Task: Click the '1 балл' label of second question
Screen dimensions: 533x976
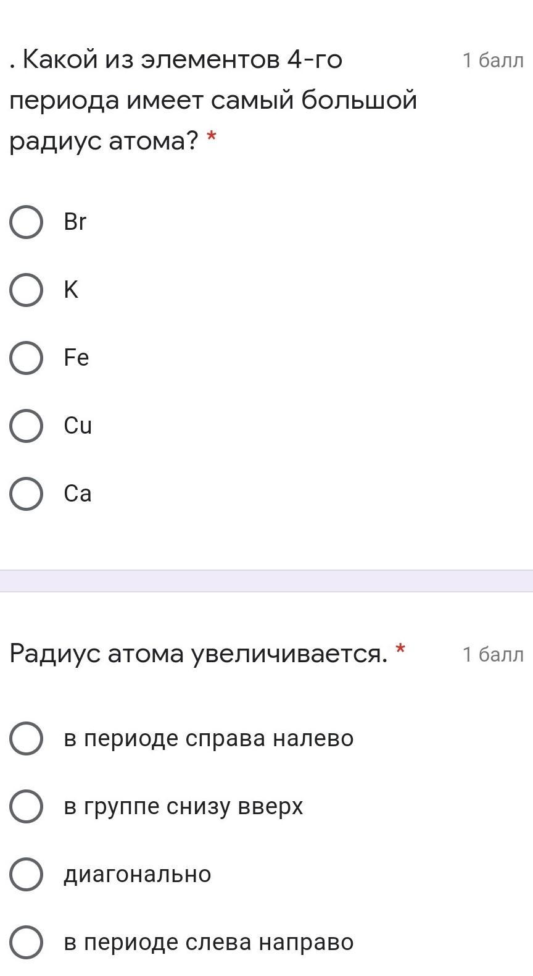Action: pos(493,655)
